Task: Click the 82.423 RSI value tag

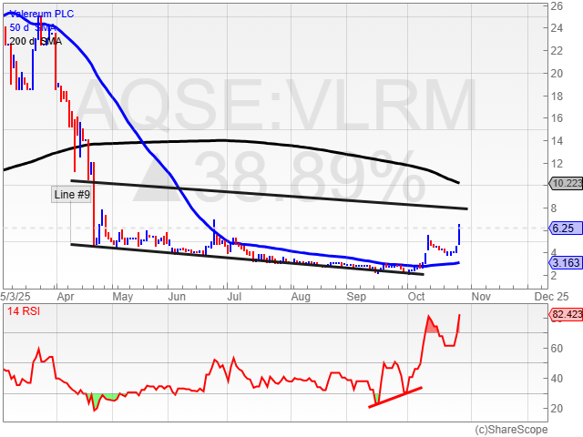Action: 566,314
